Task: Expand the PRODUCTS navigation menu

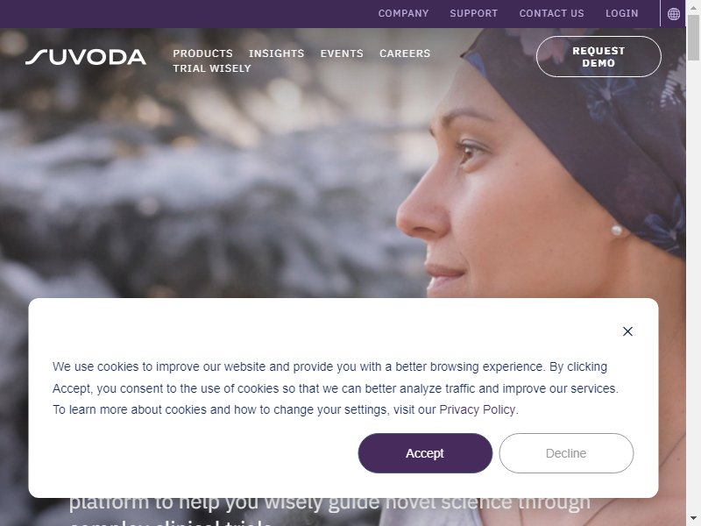Action: point(202,53)
